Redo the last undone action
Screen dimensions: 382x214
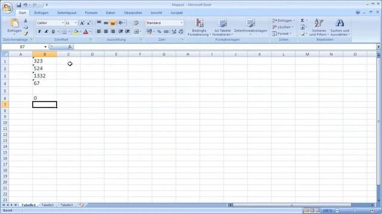tap(35, 5)
